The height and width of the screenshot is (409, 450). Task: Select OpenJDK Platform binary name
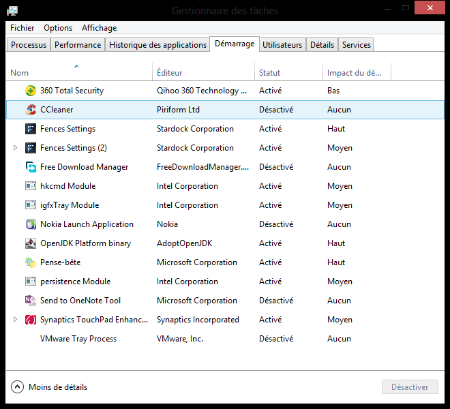(x=85, y=243)
